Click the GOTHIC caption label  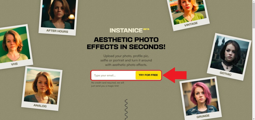(x=225, y=74)
